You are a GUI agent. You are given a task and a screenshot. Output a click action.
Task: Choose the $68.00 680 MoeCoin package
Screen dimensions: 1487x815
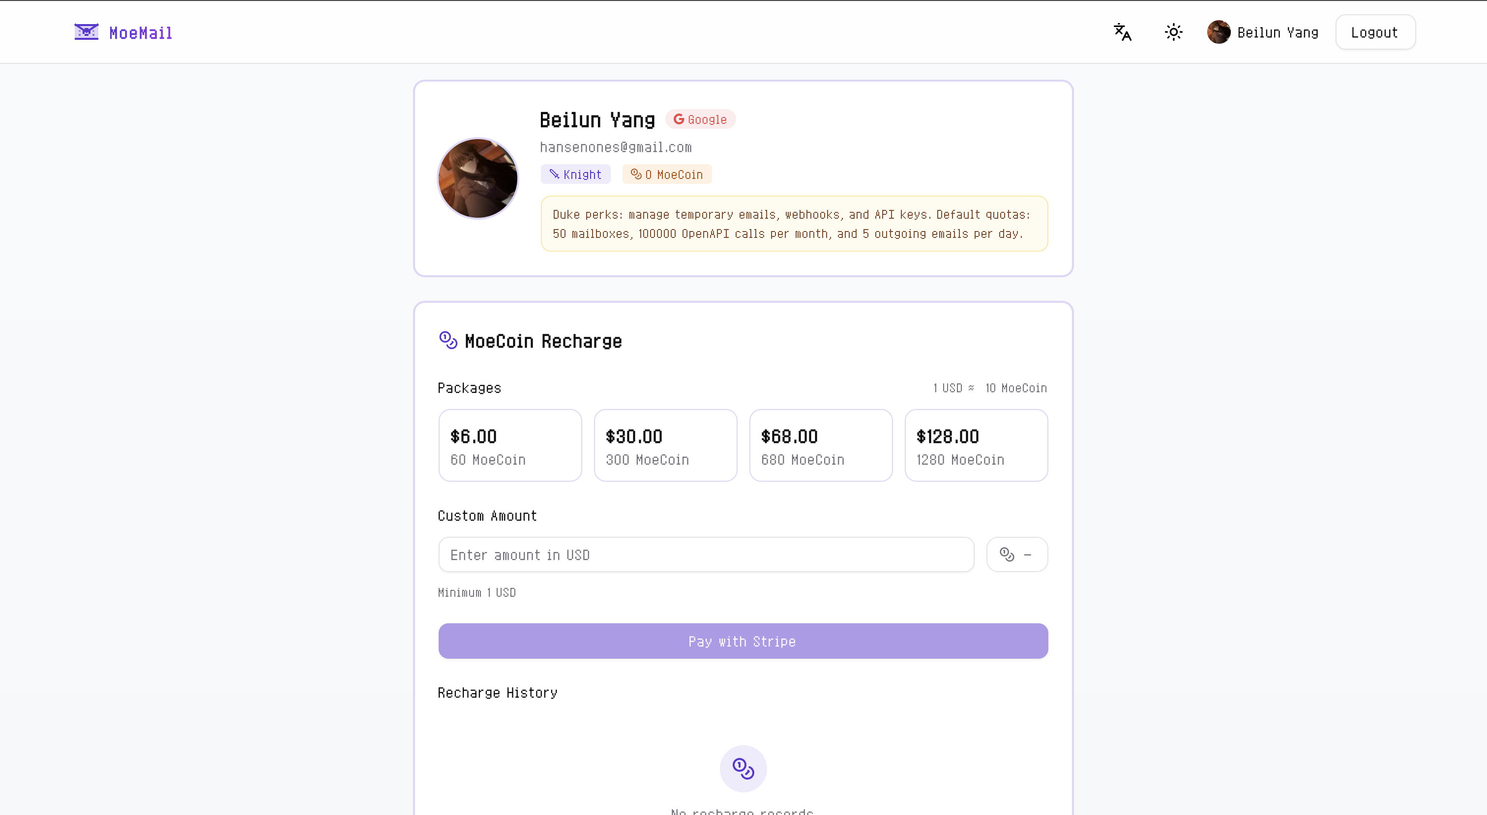821,445
